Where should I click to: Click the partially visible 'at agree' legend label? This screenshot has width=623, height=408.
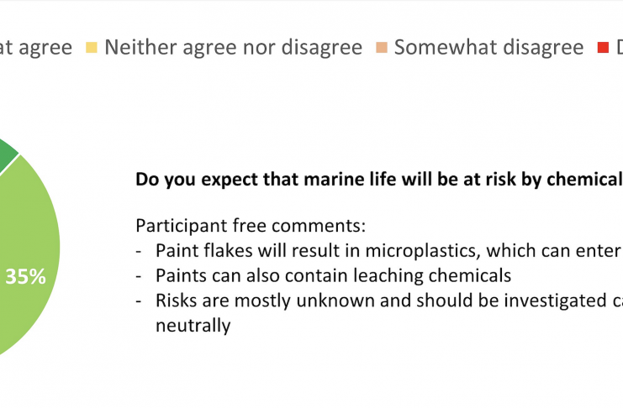click(x=36, y=48)
